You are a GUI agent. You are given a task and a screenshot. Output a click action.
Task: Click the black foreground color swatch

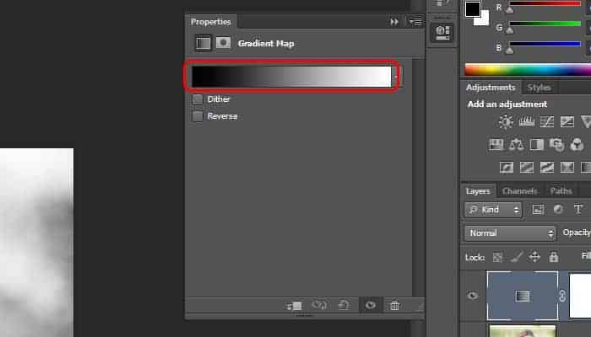click(x=473, y=8)
